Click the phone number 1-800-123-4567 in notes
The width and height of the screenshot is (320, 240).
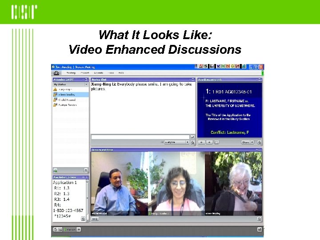[68, 210]
